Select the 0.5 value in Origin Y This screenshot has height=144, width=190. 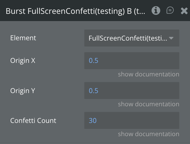point(93,91)
